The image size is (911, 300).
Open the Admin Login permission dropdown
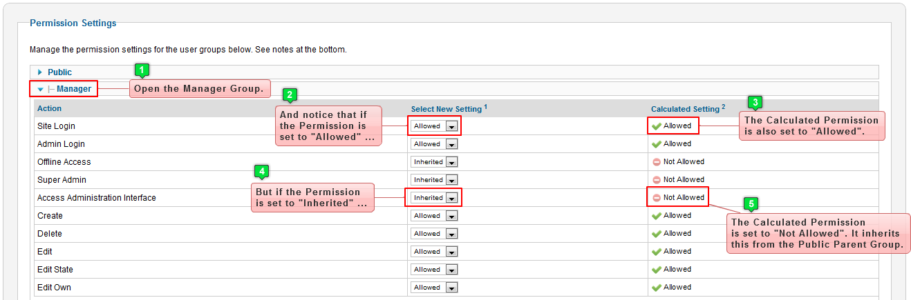pos(435,144)
